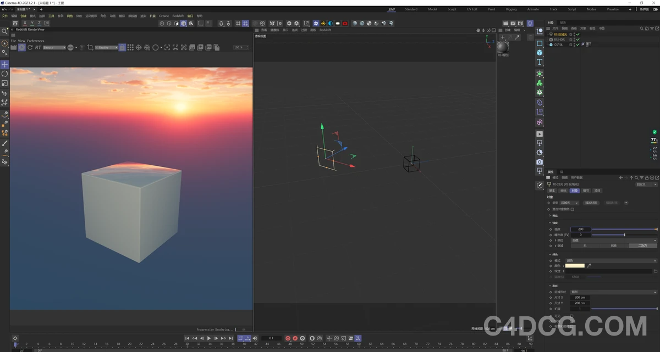Toggle the green checkmark on the RS HDR object
The width and height of the screenshot is (660, 352).
tap(578, 40)
